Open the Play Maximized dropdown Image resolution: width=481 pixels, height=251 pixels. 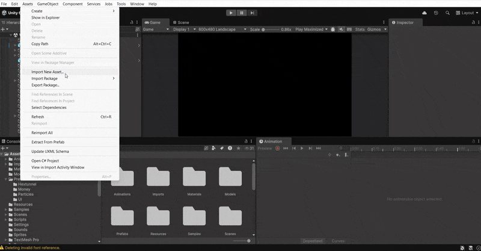coord(311,29)
